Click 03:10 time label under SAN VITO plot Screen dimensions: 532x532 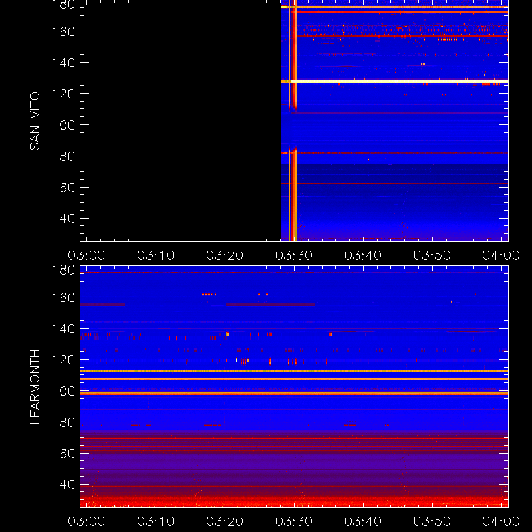point(156,255)
